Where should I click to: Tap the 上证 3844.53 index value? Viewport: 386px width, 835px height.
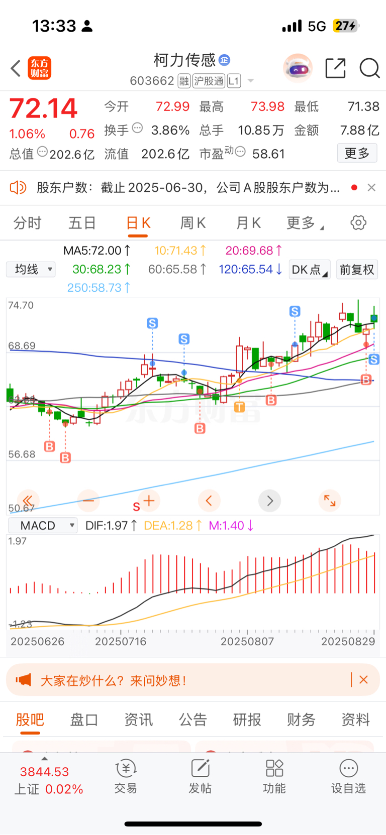click(44, 772)
